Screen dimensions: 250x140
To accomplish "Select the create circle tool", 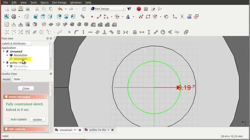I will click(x=117, y=16).
